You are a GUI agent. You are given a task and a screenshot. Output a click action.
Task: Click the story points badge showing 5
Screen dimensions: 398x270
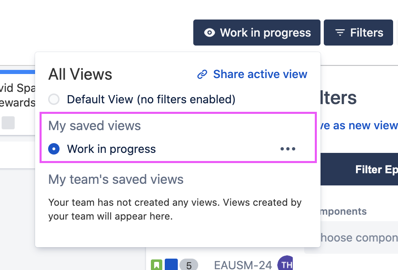tap(188, 266)
